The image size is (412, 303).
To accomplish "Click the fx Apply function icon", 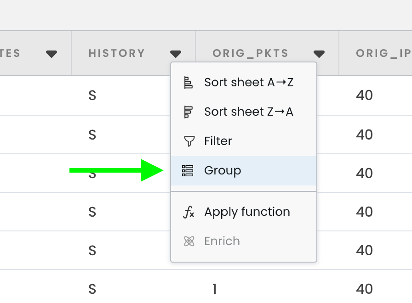I will (x=189, y=212).
